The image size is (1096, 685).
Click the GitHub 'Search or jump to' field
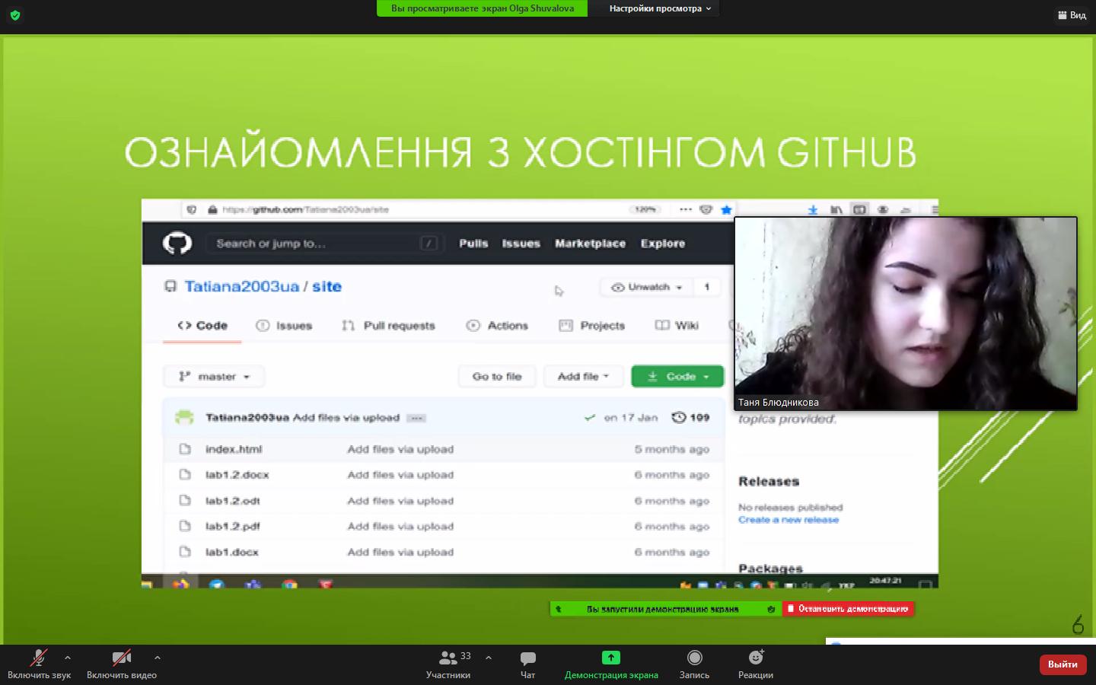click(x=327, y=244)
